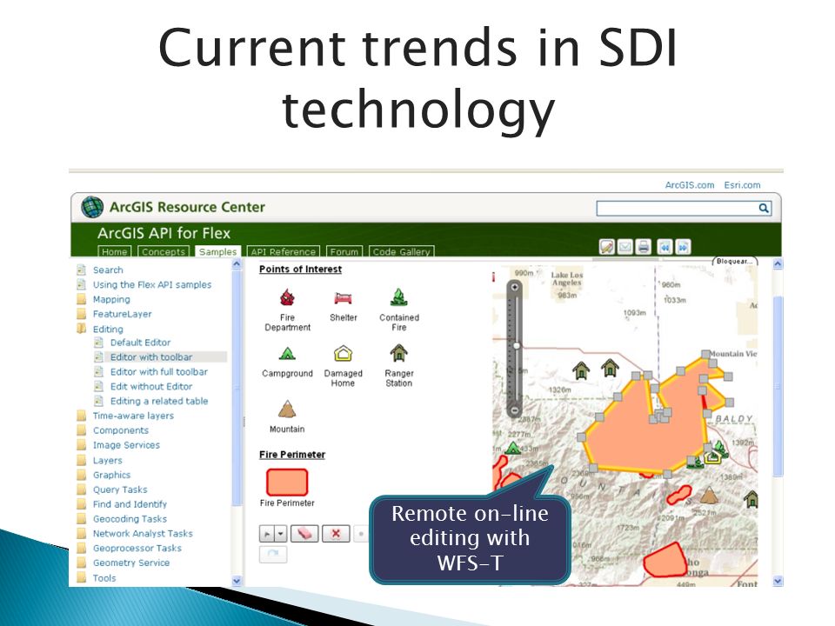Image resolution: width=835 pixels, height=626 pixels.
Task: Click the search magnifier icon
Action: pyautogui.click(x=764, y=208)
